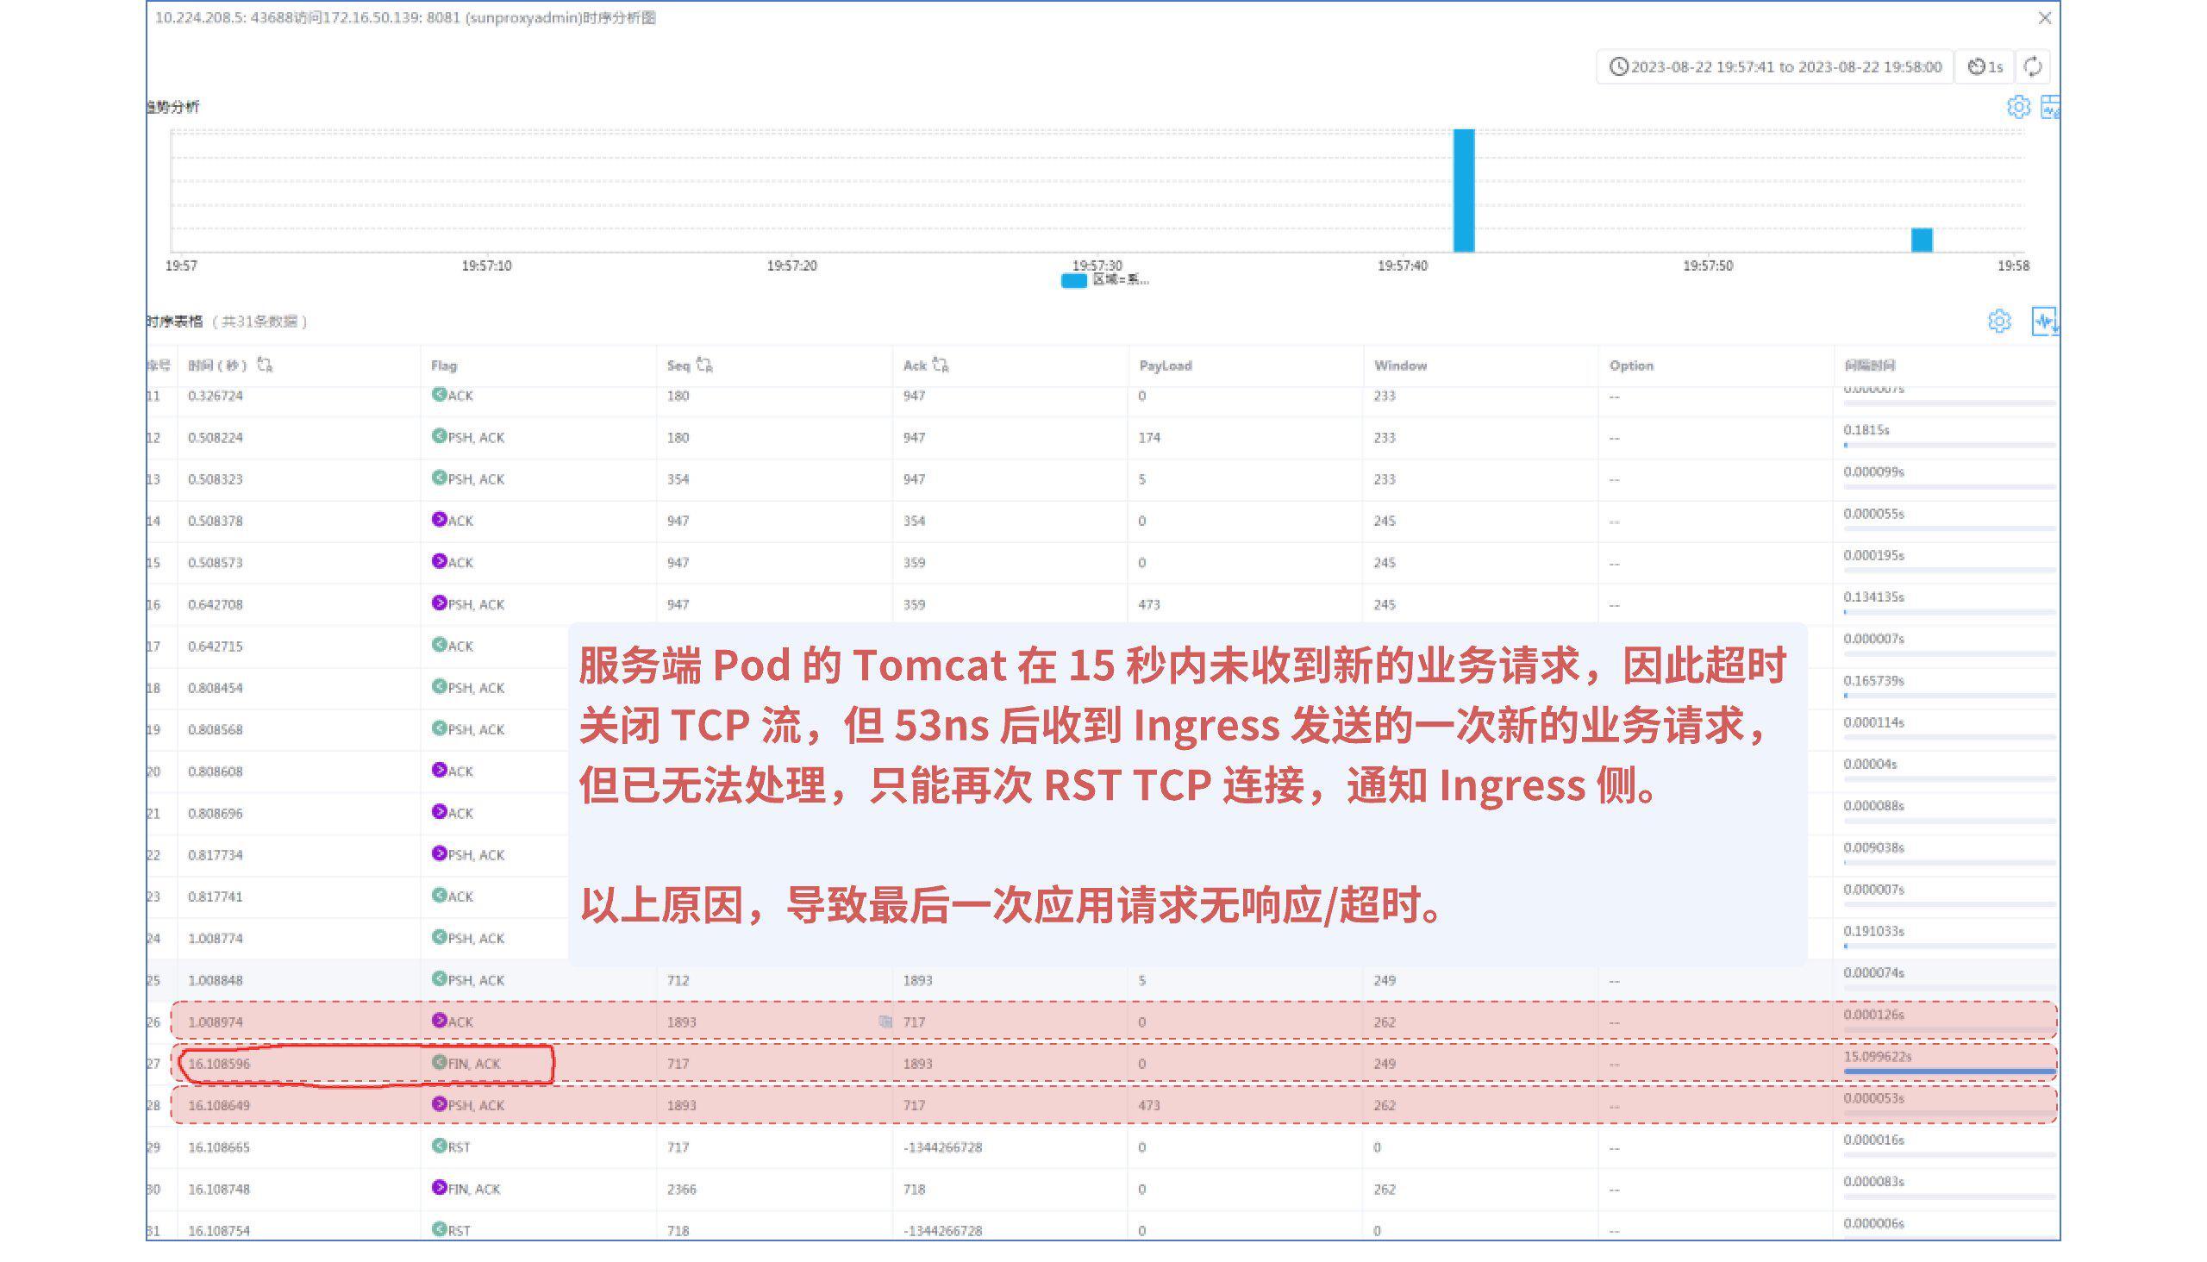
Task: Open the trend chart settings gear
Action: click(2020, 108)
